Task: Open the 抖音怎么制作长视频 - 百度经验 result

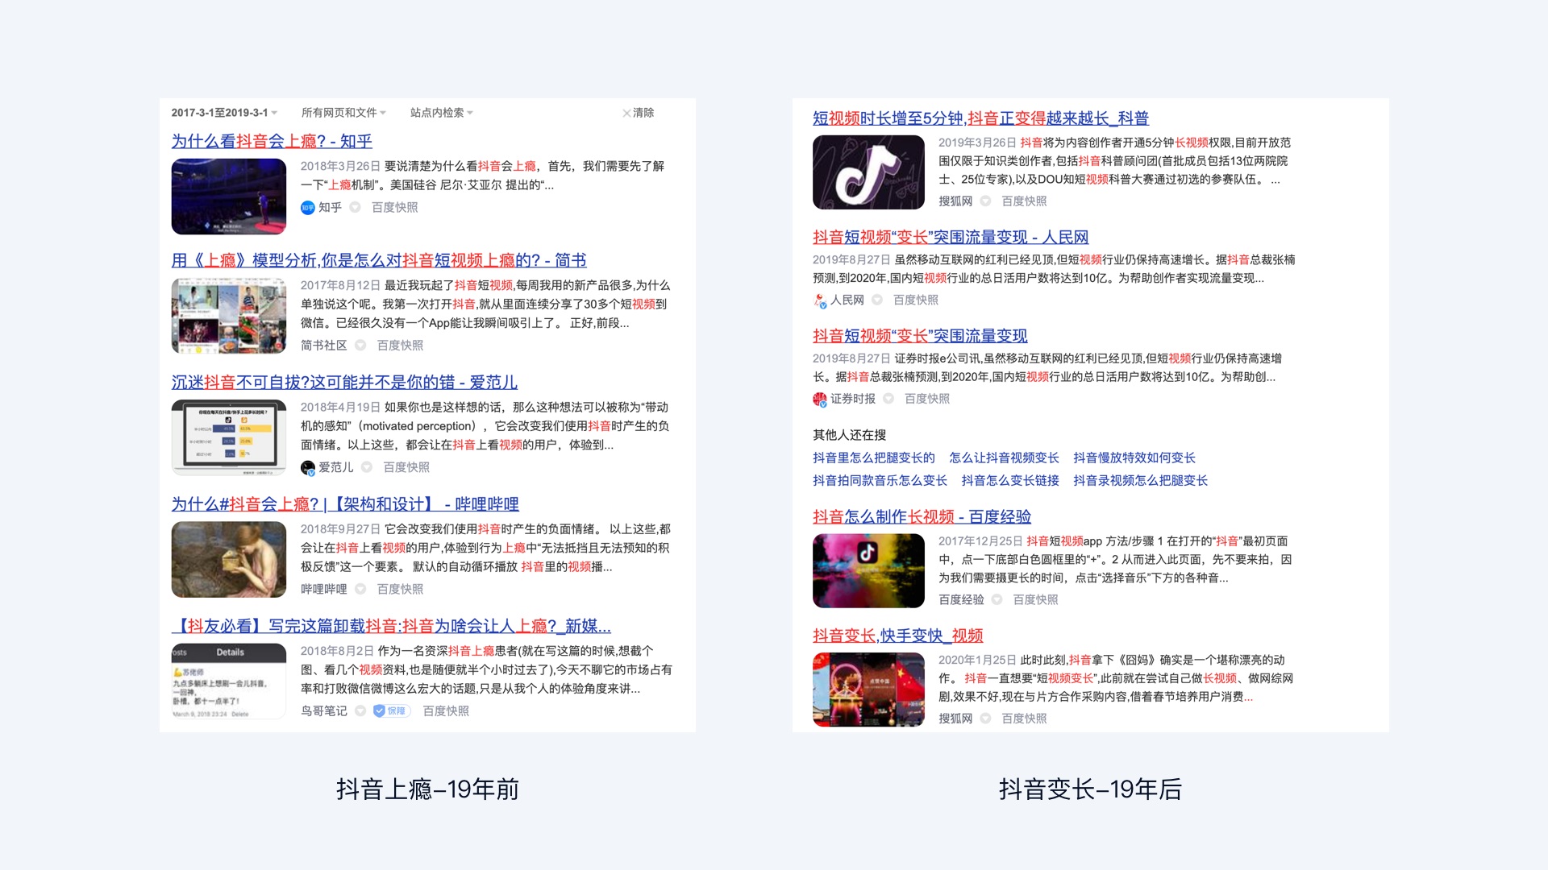Action: 922,517
